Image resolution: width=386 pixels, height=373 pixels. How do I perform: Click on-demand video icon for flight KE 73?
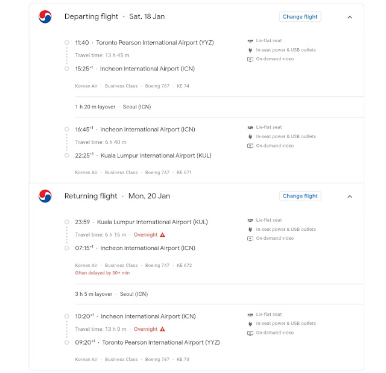click(x=250, y=333)
